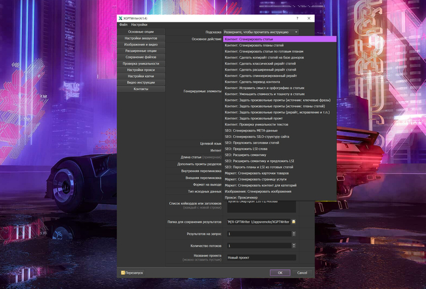Click the Название проекта field 'Новый проект'

[261, 257]
